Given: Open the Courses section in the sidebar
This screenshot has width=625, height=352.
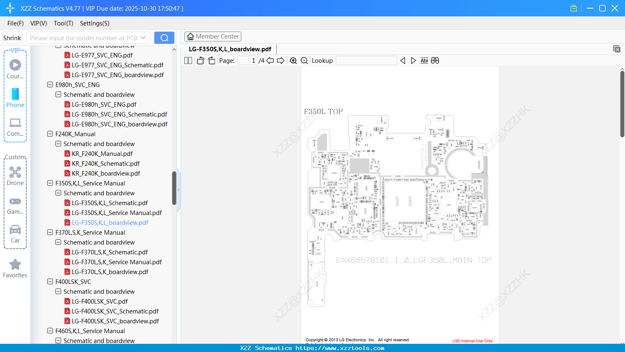Looking at the screenshot, I should tap(15, 69).
